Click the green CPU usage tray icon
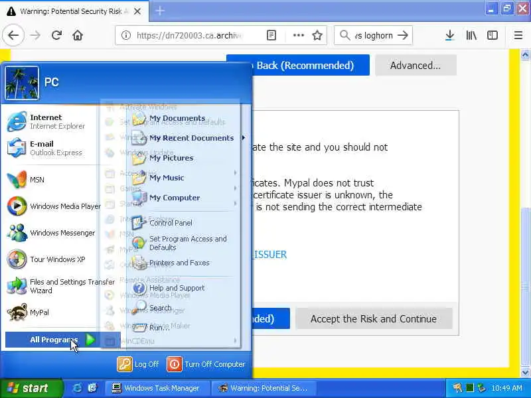The width and height of the screenshot is (531, 398). tap(470, 388)
